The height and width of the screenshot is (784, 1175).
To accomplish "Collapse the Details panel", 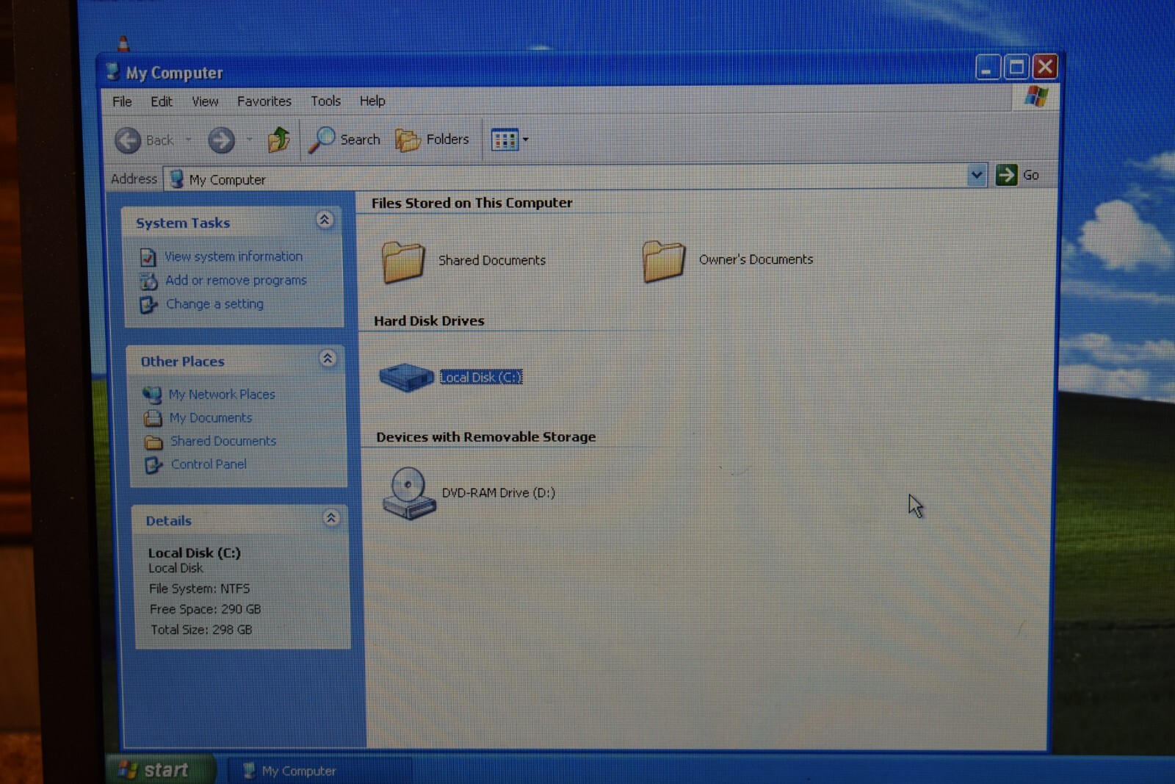I will 331,518.
